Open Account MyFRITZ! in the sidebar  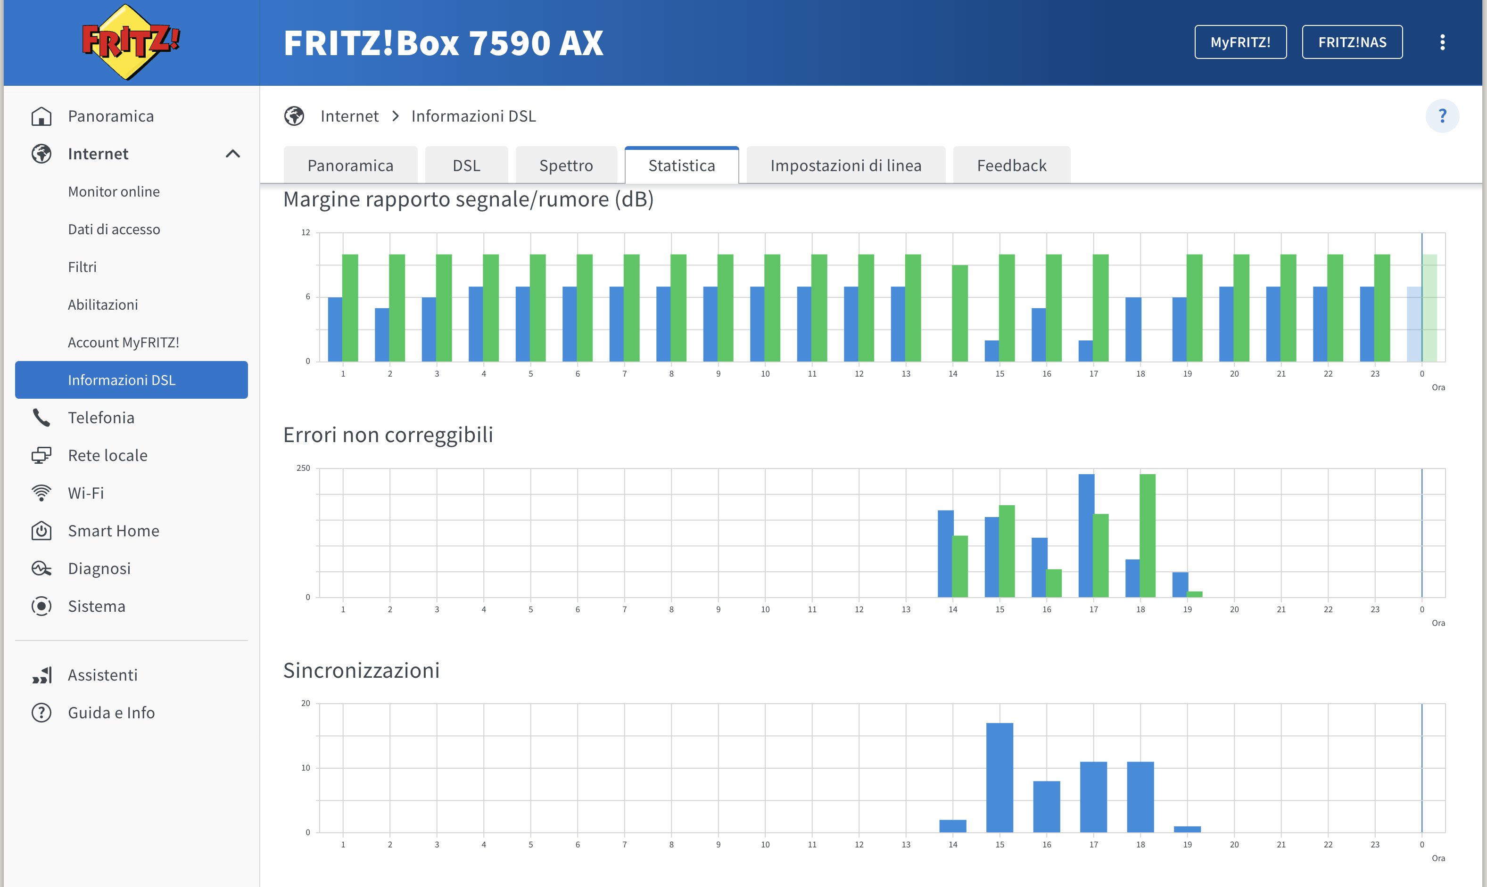click(132, 342)
